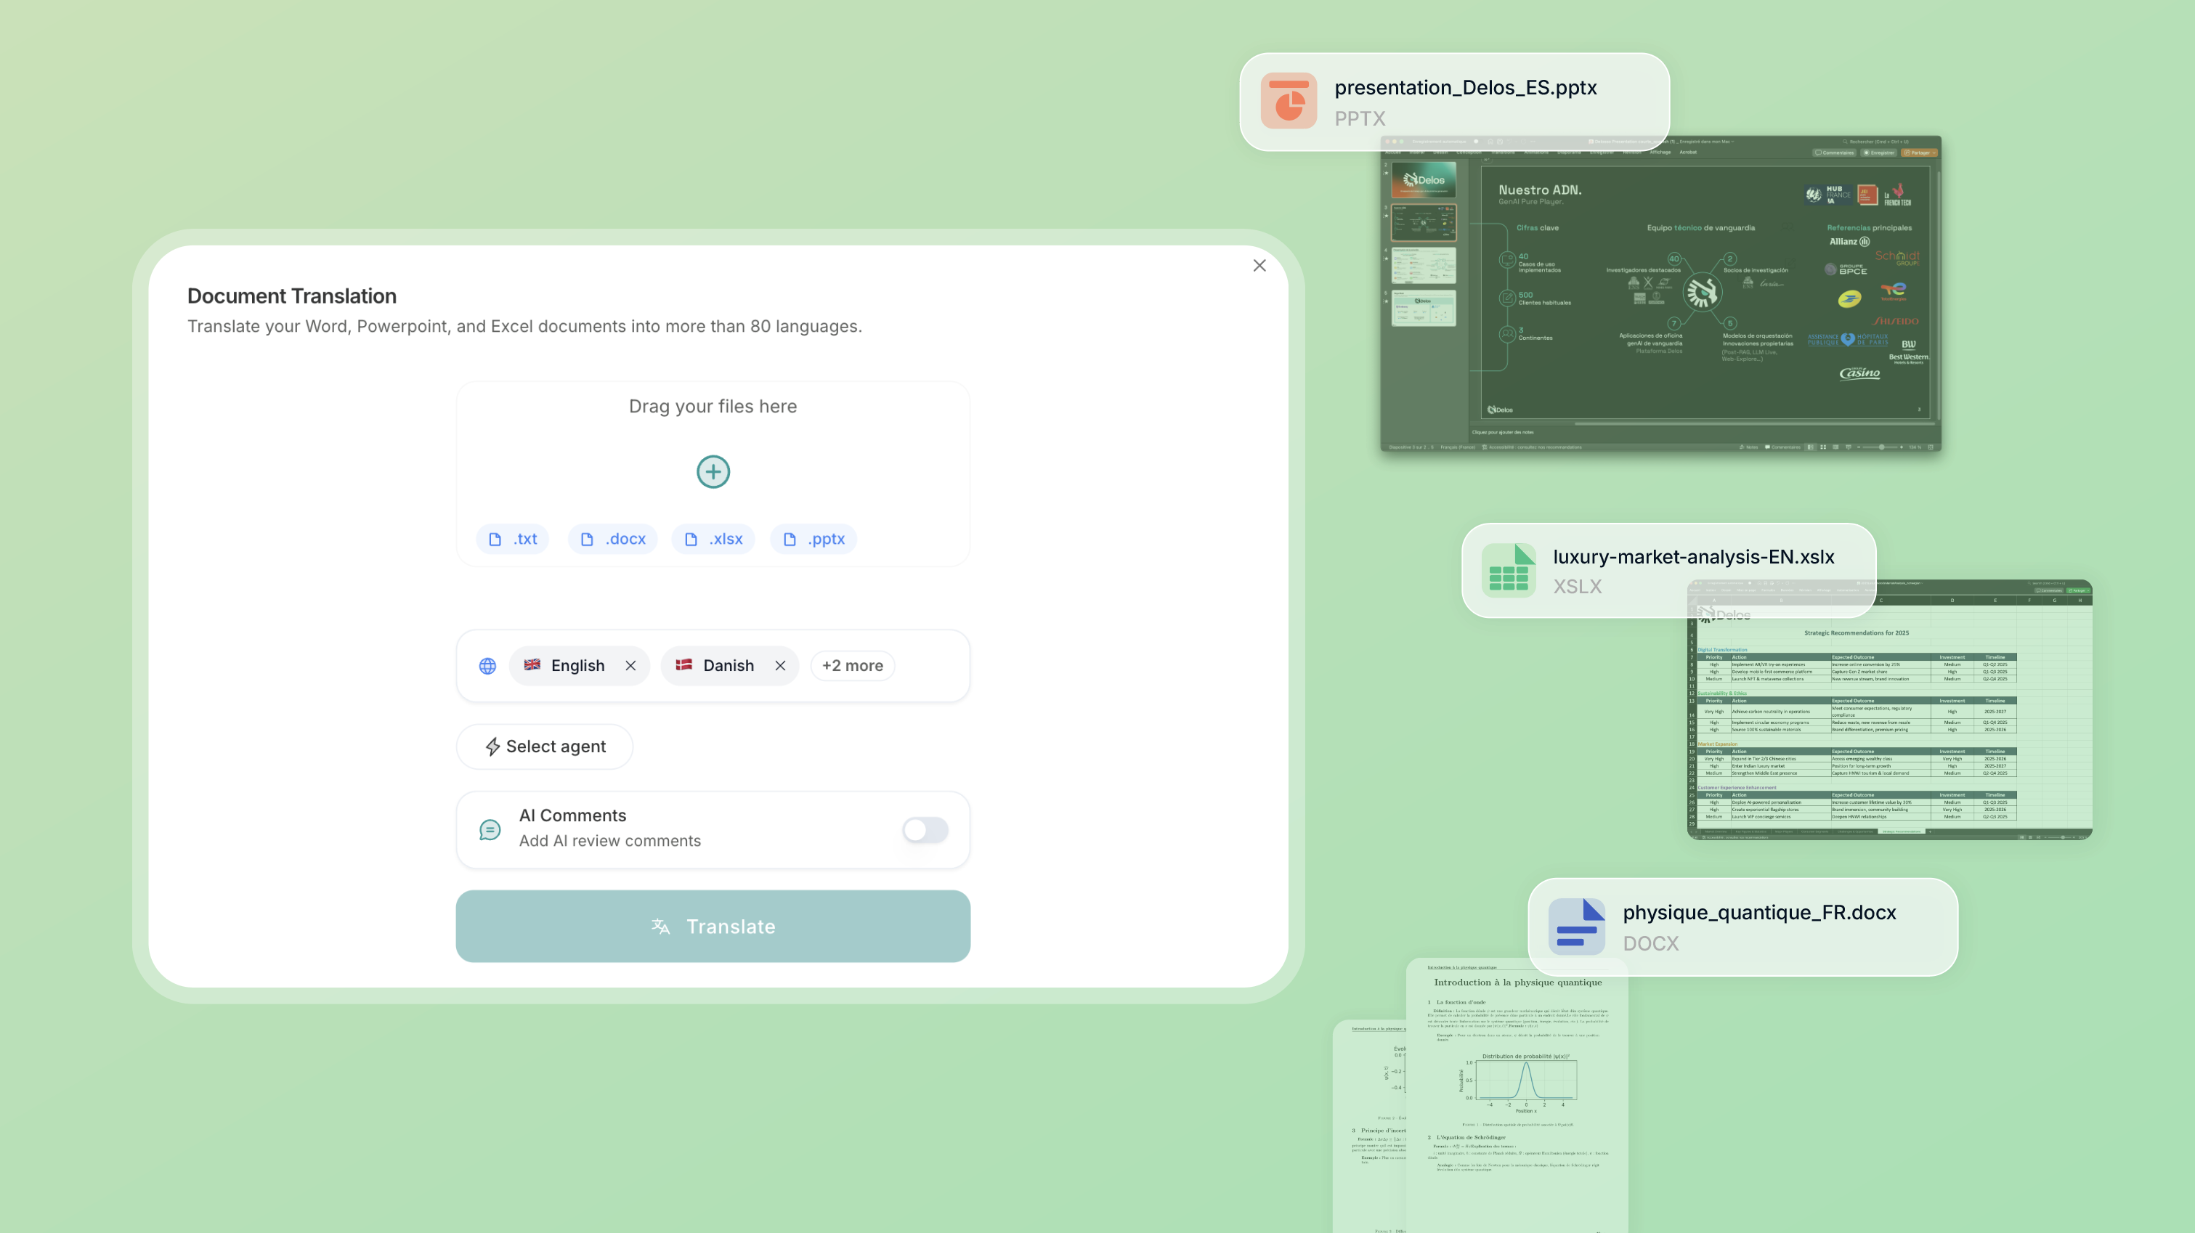Click the file icon inside the .txt chip

[x=496, y=539]
